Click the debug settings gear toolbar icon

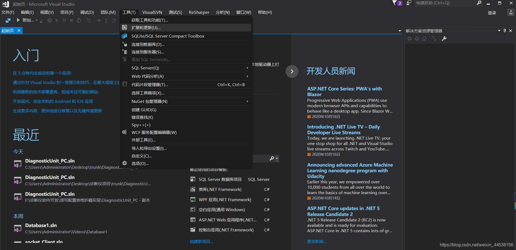pyautogui.click(x=50, y=20)
